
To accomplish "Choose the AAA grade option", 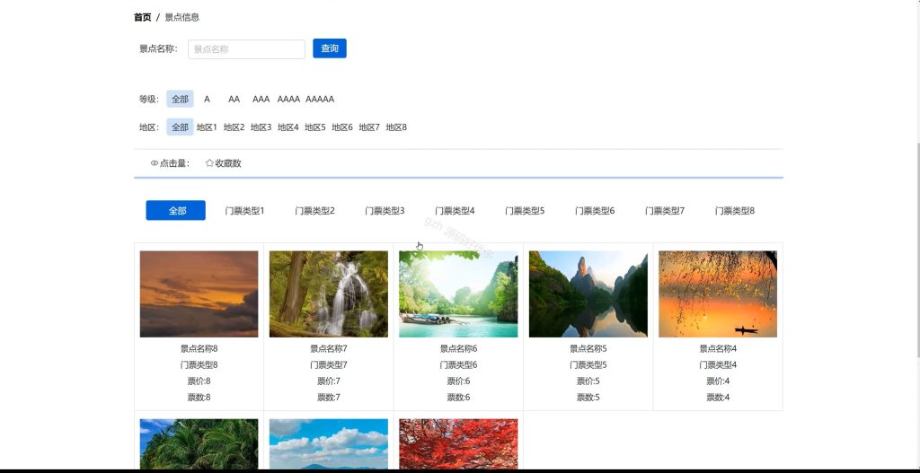I will pos(261,99).
